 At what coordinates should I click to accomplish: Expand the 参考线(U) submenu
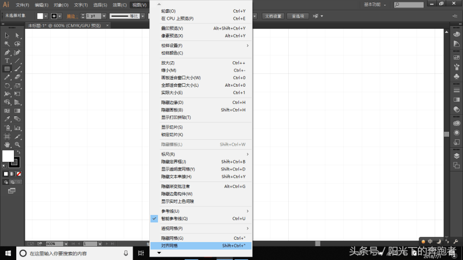pyautogui.click(x=201, y=211)
